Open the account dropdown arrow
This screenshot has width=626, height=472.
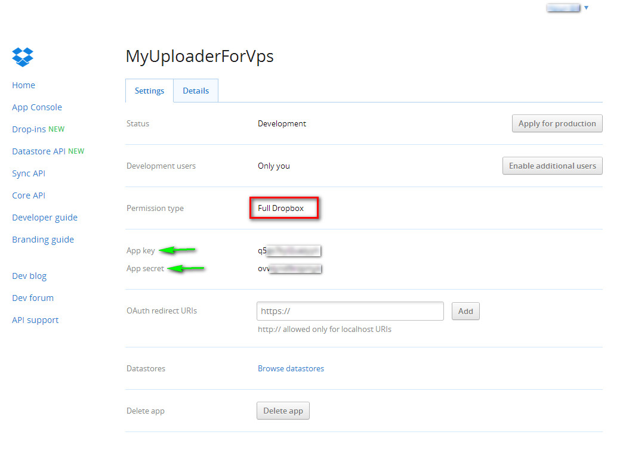(x=586, y=8)
